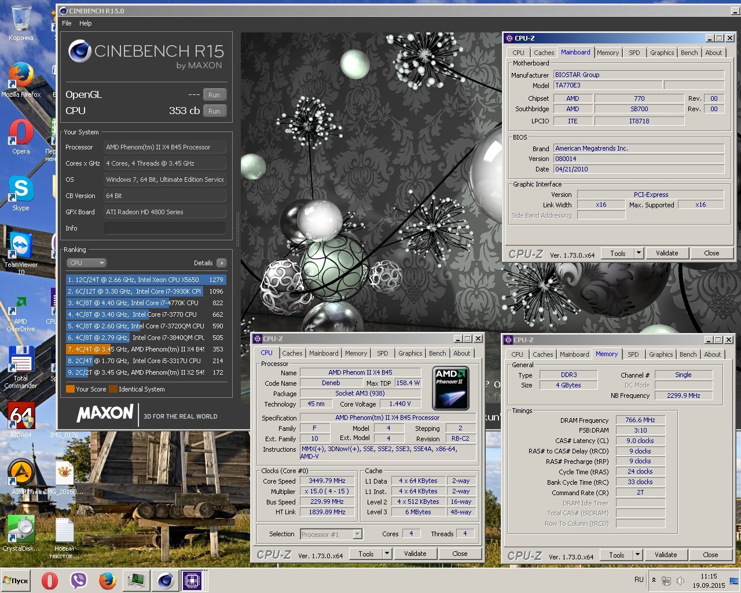This screenshot has height=593, width=741.
Task: Open Tools dropdown arrow in CPU tab CPU-Z window
Action: tap(387, 554)
